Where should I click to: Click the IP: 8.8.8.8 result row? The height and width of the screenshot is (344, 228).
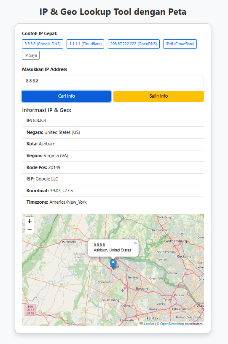click(x=113, y=121)
